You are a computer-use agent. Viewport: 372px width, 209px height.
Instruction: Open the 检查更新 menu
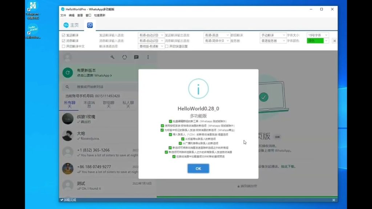[x=100, y=15]
